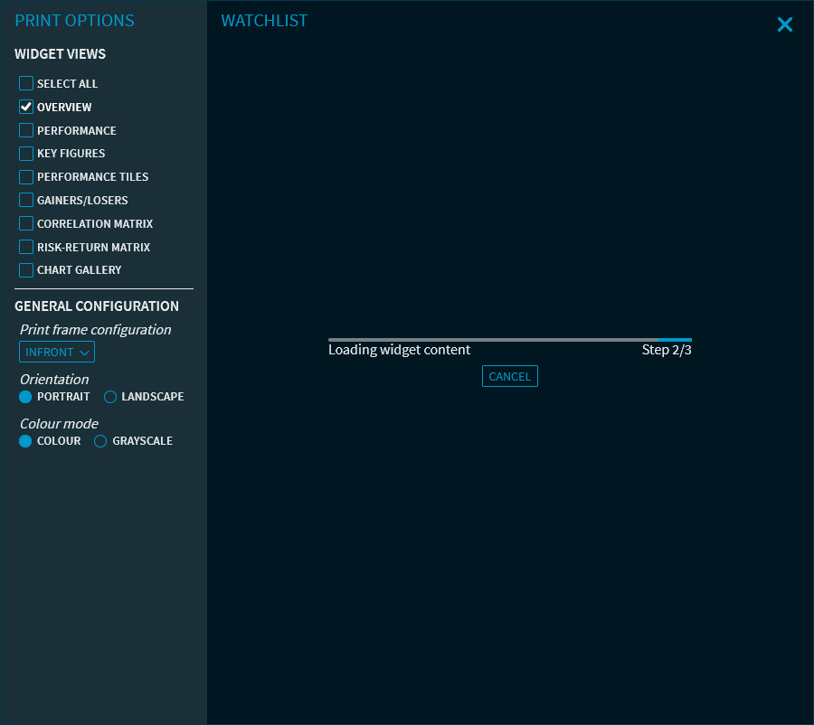Enable the Risk-Return Matrix checkbox
The image size is (814, 725).
pos(26,248)
